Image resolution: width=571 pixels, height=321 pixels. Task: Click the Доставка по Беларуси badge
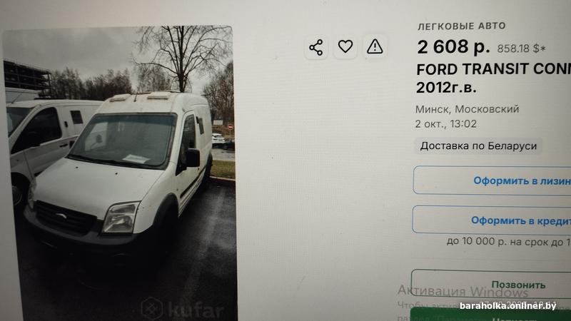pos(478,146)
